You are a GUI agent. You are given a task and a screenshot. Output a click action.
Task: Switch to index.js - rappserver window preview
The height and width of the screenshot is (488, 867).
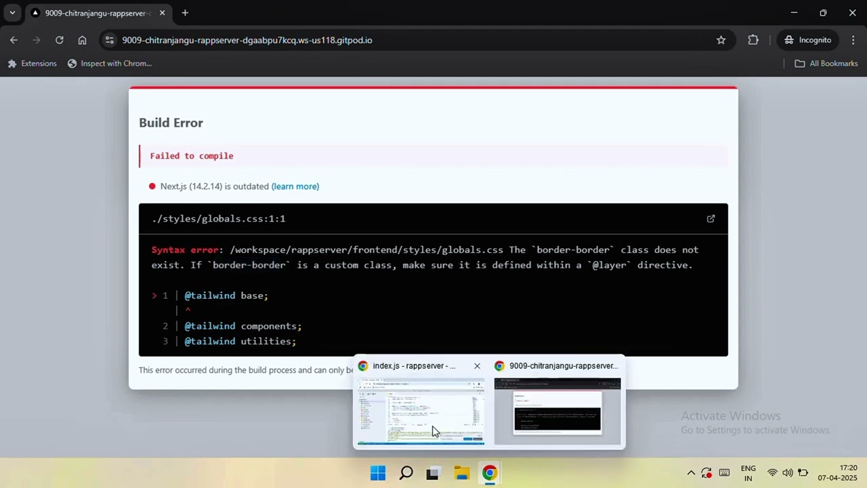421,411
